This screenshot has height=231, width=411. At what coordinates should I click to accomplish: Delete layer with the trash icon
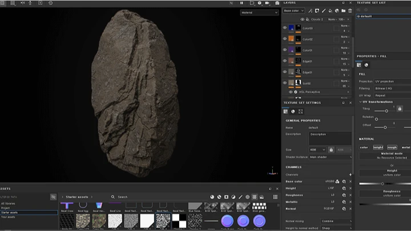tap(350, 11)
